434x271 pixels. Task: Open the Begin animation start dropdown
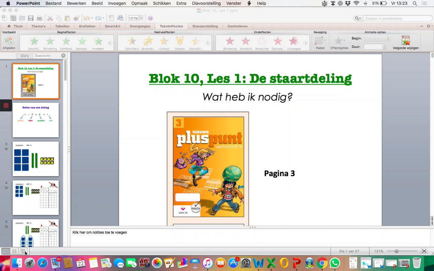tap(377, 39)
